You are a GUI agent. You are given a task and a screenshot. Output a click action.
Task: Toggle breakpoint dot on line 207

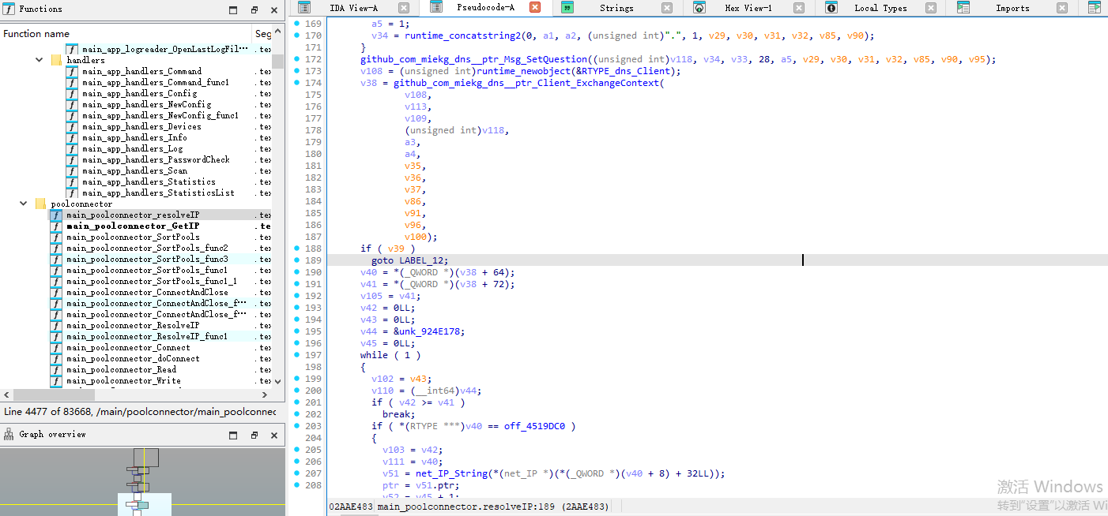296,473
